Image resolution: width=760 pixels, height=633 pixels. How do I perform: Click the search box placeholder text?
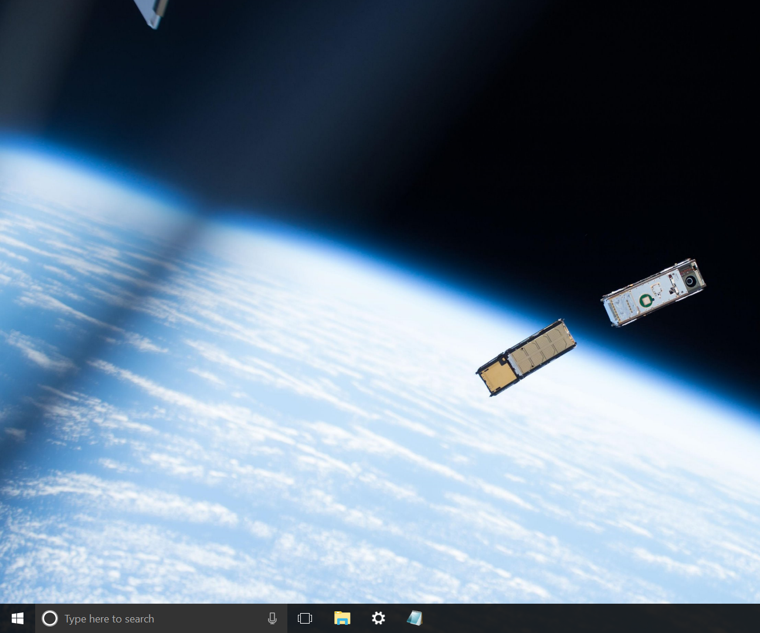coord(109,618)
